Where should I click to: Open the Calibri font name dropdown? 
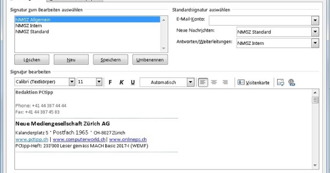pyautogui.click(x=72, y=82)
